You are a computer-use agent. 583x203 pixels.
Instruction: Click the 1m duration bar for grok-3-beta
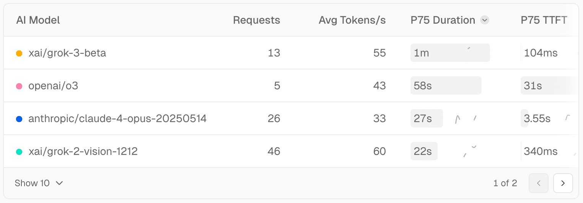coord(450,53)
